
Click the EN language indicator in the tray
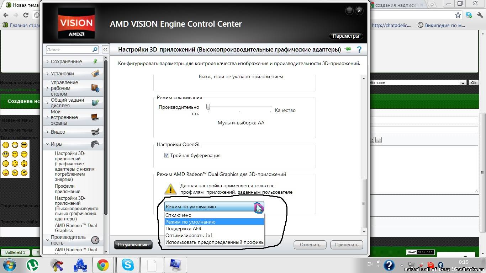[370, 264]
